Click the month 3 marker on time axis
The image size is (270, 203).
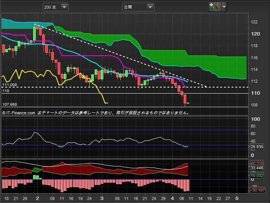click(x=102, y=198)
